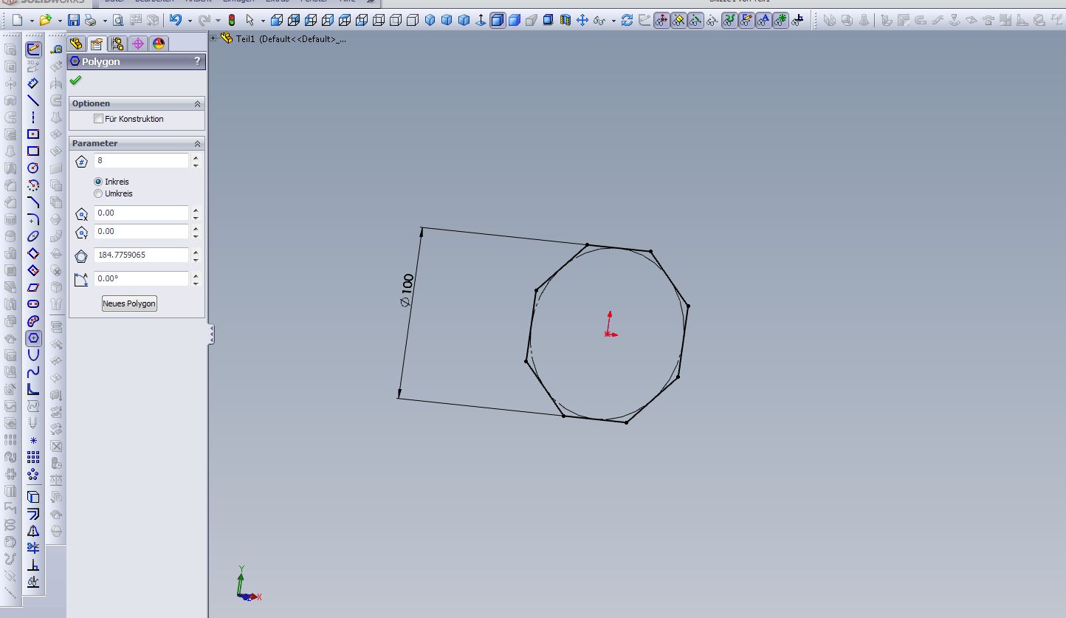Enable the Für Konstruktion checkbox

tap(99, 119)
